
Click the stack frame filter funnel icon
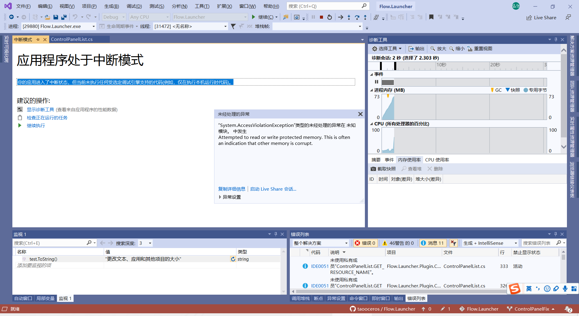point(233,26)
